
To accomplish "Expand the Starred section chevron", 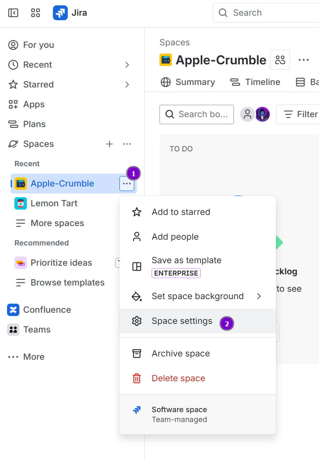I will [x=127, y=85].
